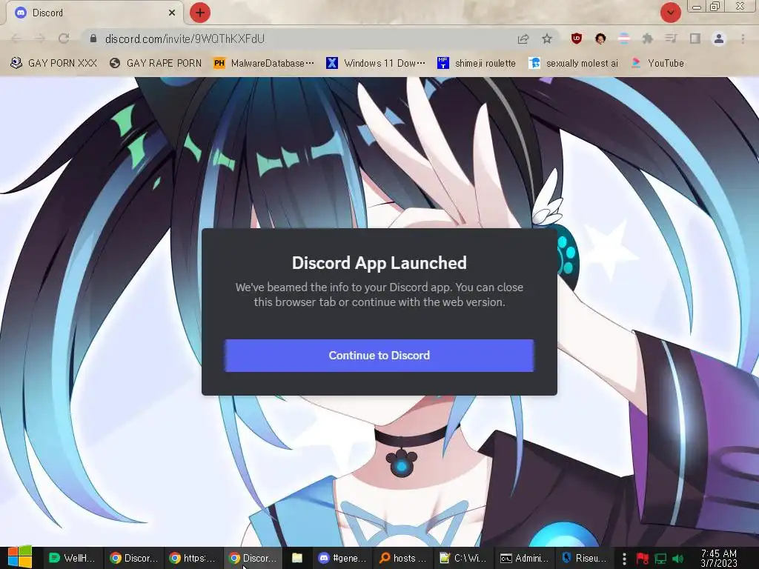Open the Windows Start menu
The width and height of the screenshot is (759, 569).
[x=19, y=558]
